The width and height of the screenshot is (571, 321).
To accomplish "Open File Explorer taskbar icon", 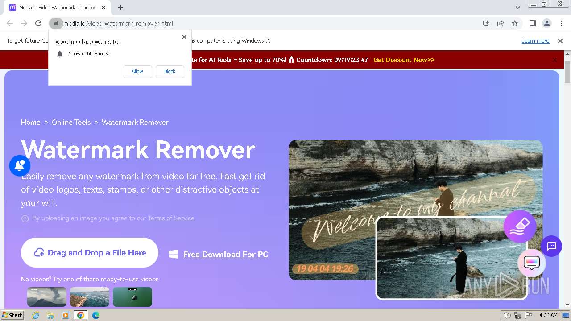I will (x=50, y=315).
